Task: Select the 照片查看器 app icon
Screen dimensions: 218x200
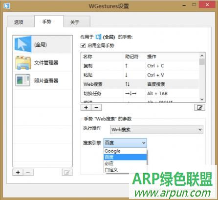Action: [22, 80]
